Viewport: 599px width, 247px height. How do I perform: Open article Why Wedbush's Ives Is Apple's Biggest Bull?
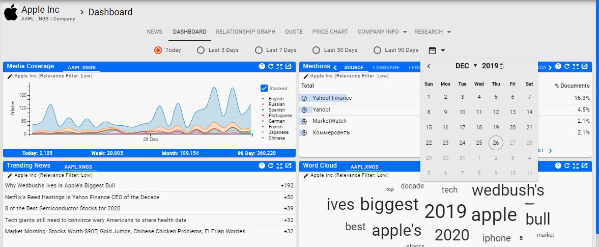(60, 186)
